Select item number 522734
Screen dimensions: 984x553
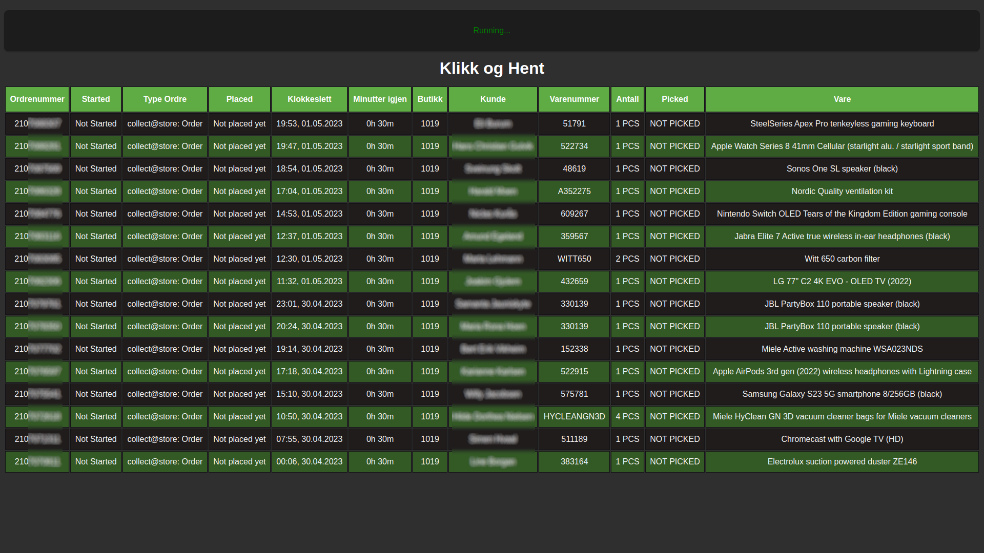pyautogui.click(x=574, y=146)
